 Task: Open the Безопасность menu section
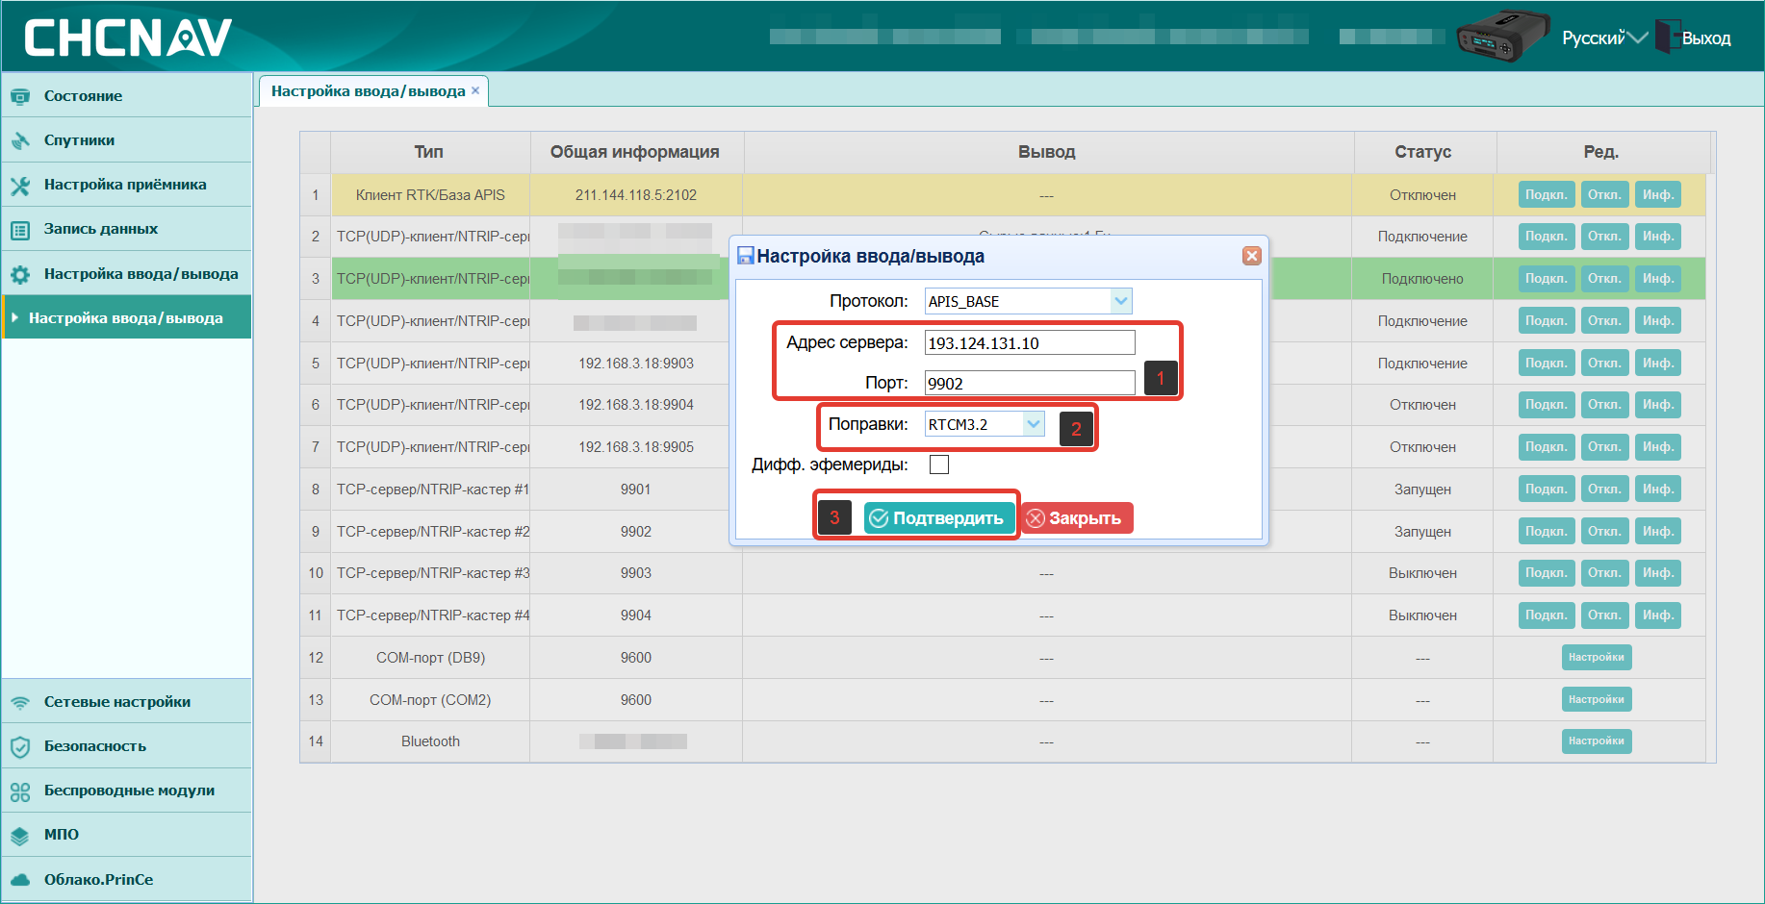[126, 746]
